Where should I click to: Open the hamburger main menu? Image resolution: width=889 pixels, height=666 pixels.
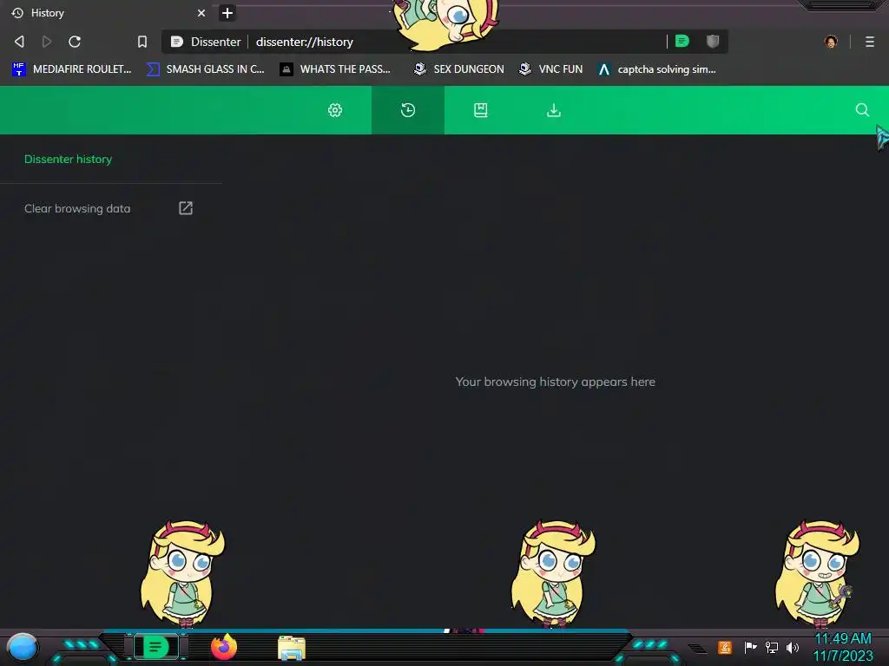point(870,42)
